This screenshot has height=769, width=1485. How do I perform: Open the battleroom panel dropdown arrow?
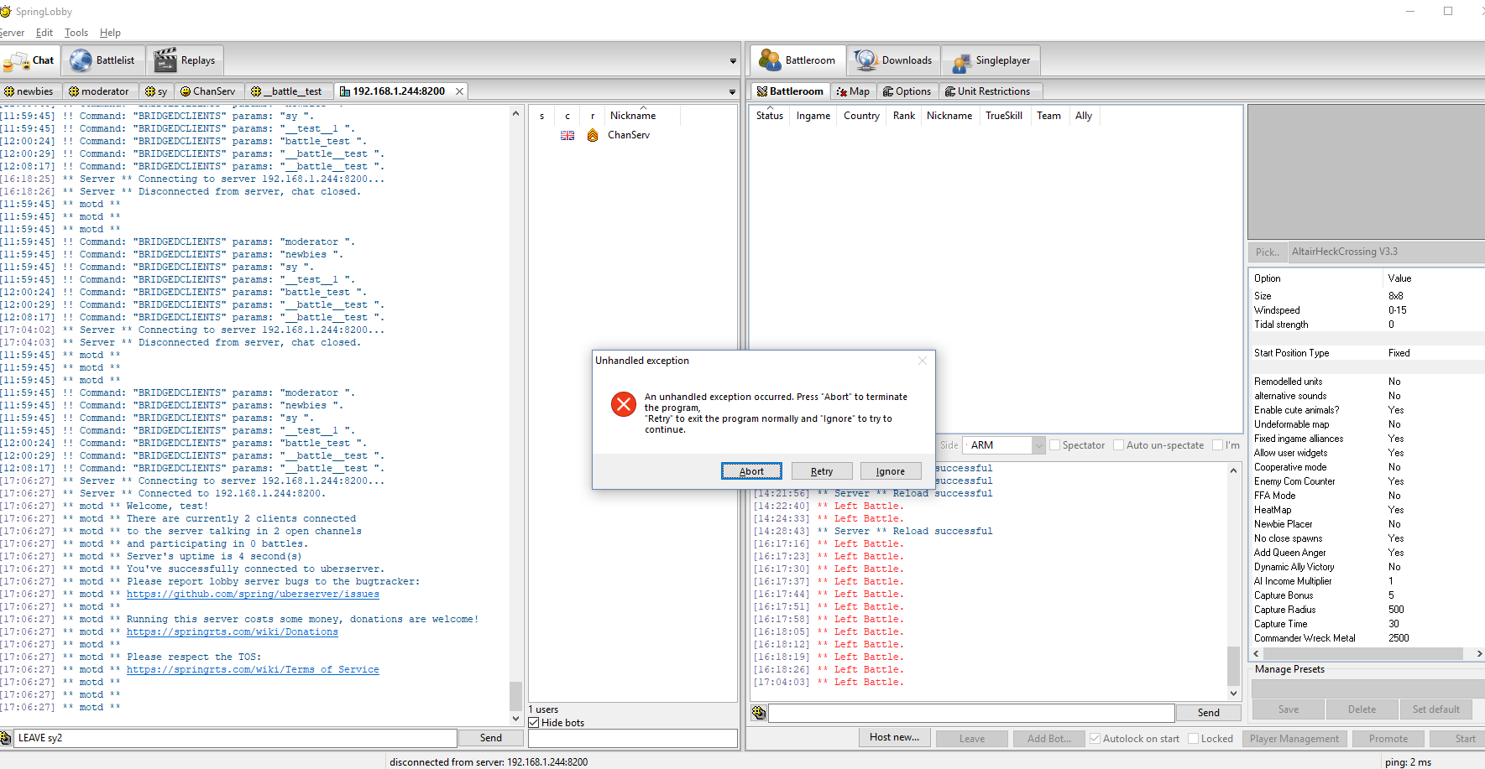[x=731, y=60]
